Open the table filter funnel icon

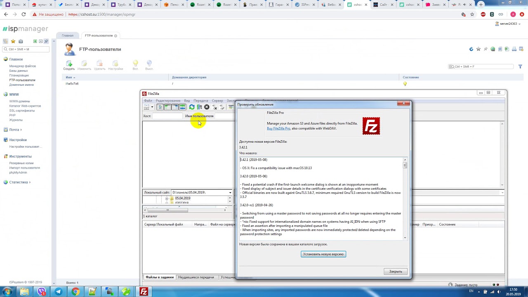pyautogui.click(x=520, y=66)
